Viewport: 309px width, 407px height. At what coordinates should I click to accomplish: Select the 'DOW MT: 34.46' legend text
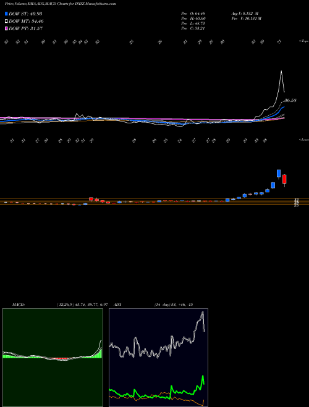coord(26,22)
